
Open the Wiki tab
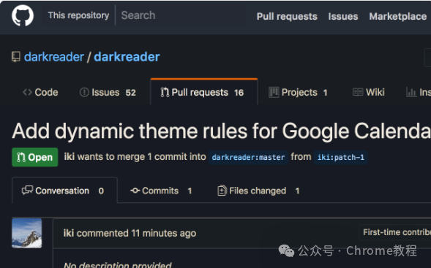pos(369,93)
